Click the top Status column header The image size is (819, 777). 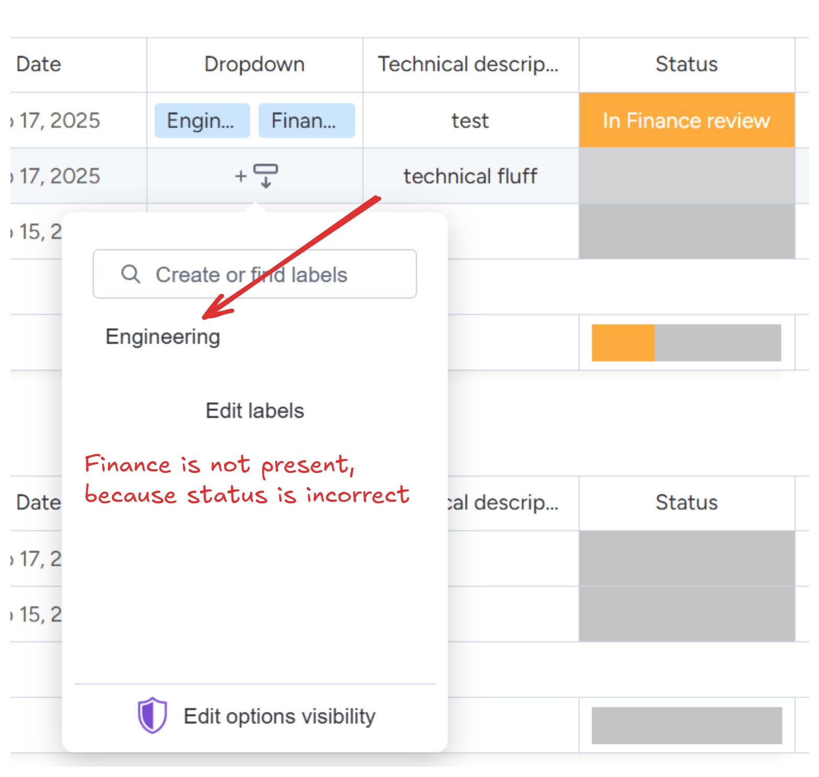pyautogui.click(x=686, y=64)
